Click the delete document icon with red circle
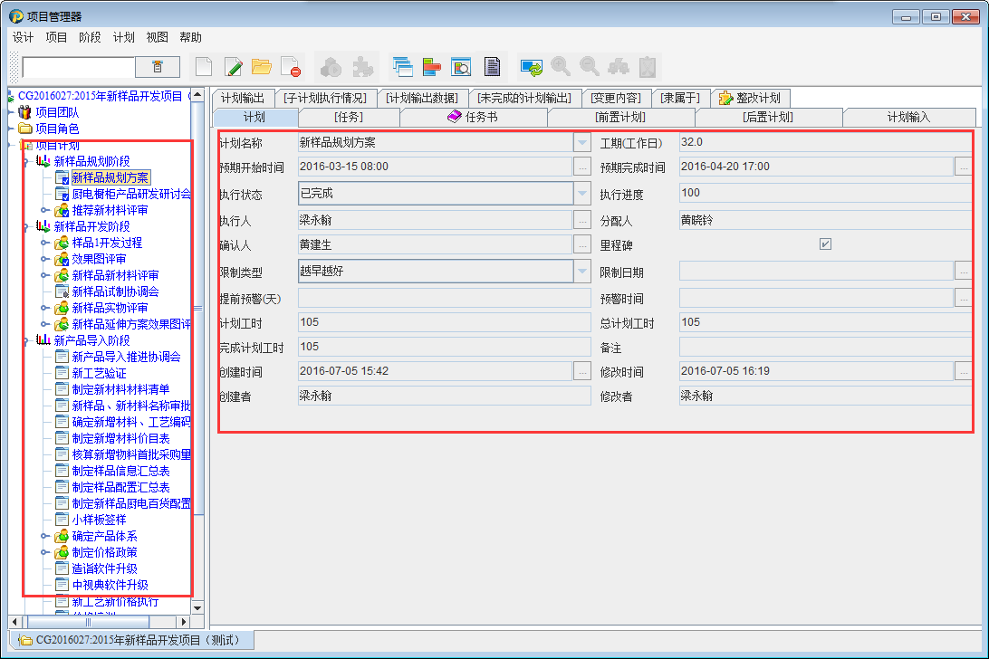The height and width of the screenshot is (659, 989). tap(291, 66)
